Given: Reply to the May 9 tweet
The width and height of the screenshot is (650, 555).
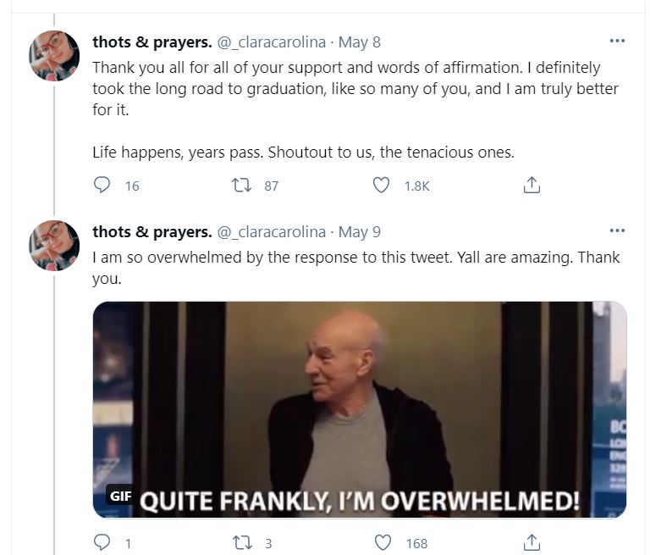Looking at the screenshot, I should pos(102,542).
